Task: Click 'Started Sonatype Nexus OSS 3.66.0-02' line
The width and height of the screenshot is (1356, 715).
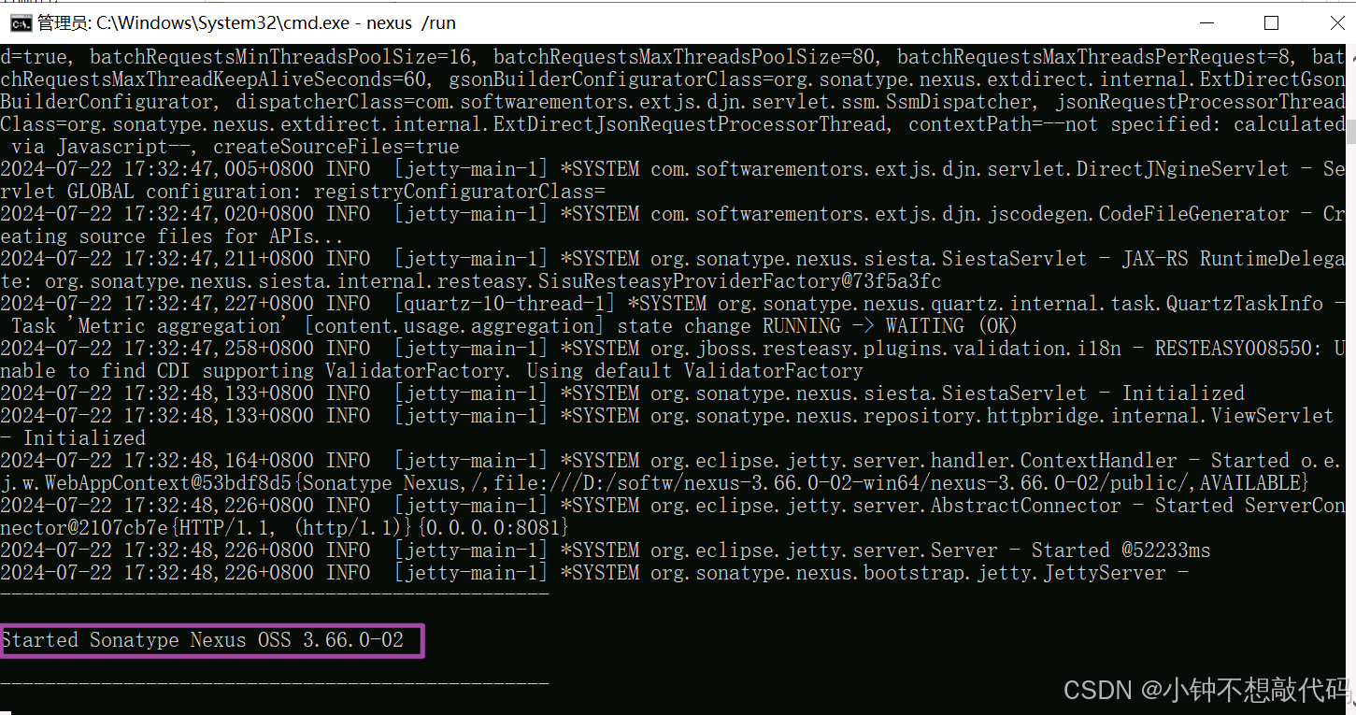Action: tap(202, 640)
